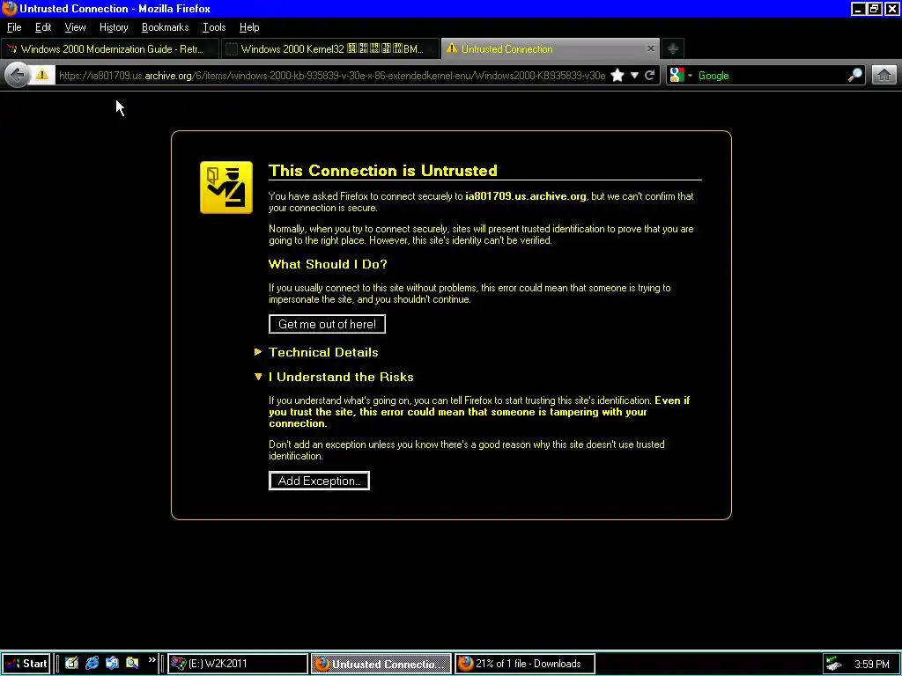Image resolution: width=902 pixels, height=676 pixels.
Task: Click the What Should I Do? heading
Action: tap(328, 264)
